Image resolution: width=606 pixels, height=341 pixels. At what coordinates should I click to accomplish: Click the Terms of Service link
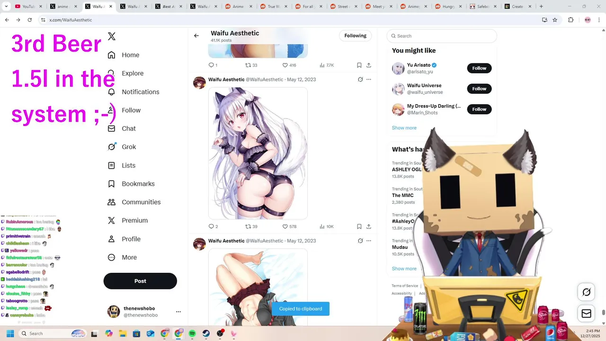click(405, 286)
